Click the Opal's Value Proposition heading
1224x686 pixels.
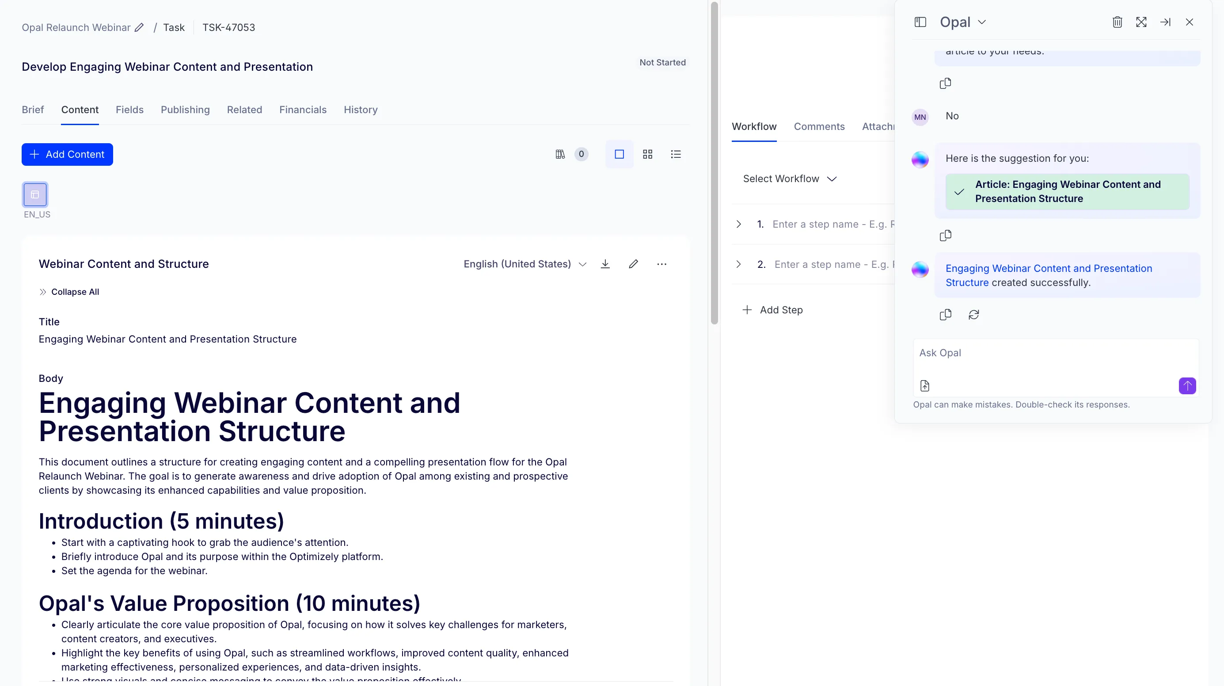click(x=229, y=603)
